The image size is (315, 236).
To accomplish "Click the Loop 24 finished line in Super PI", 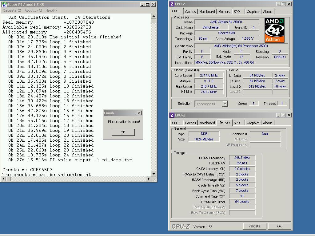I will click(x=51, y=155).
